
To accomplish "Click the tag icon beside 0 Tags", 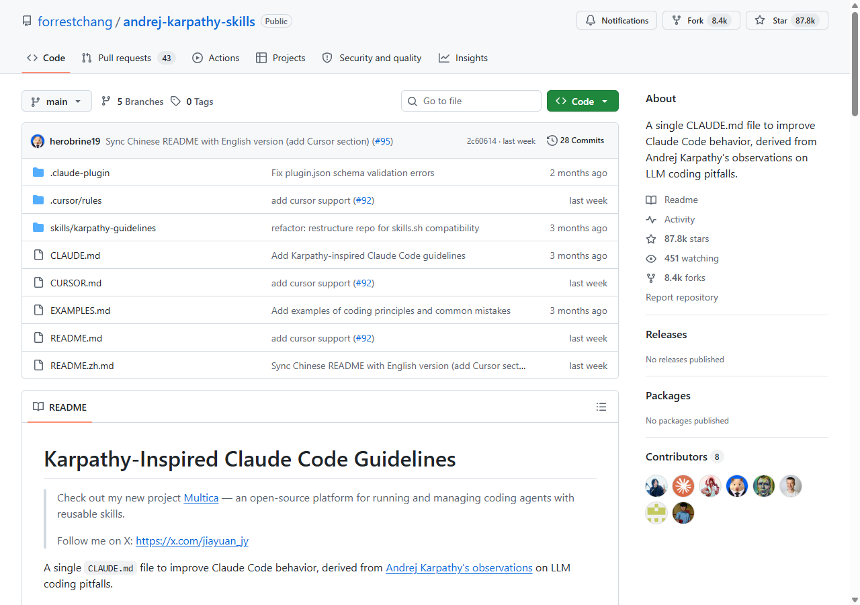I will point(175,102).
